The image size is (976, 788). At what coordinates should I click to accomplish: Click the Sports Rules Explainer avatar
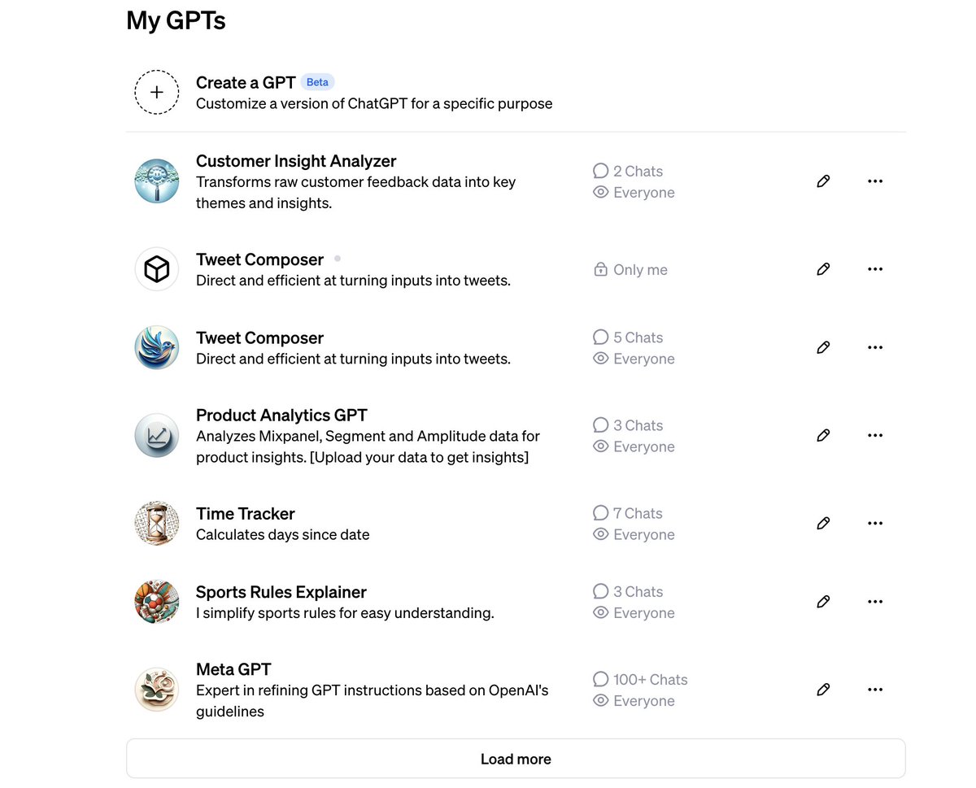click(157, 602)
